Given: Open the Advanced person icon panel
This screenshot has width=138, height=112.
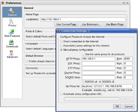Looking at the screenshot, I should coord(11,53).
